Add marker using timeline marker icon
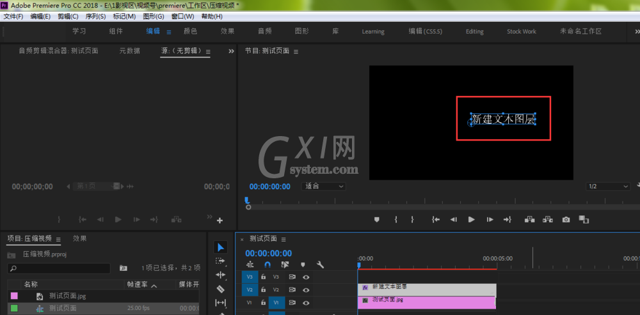Viewport: 640px width, 315px height. (x=303, y=265)
